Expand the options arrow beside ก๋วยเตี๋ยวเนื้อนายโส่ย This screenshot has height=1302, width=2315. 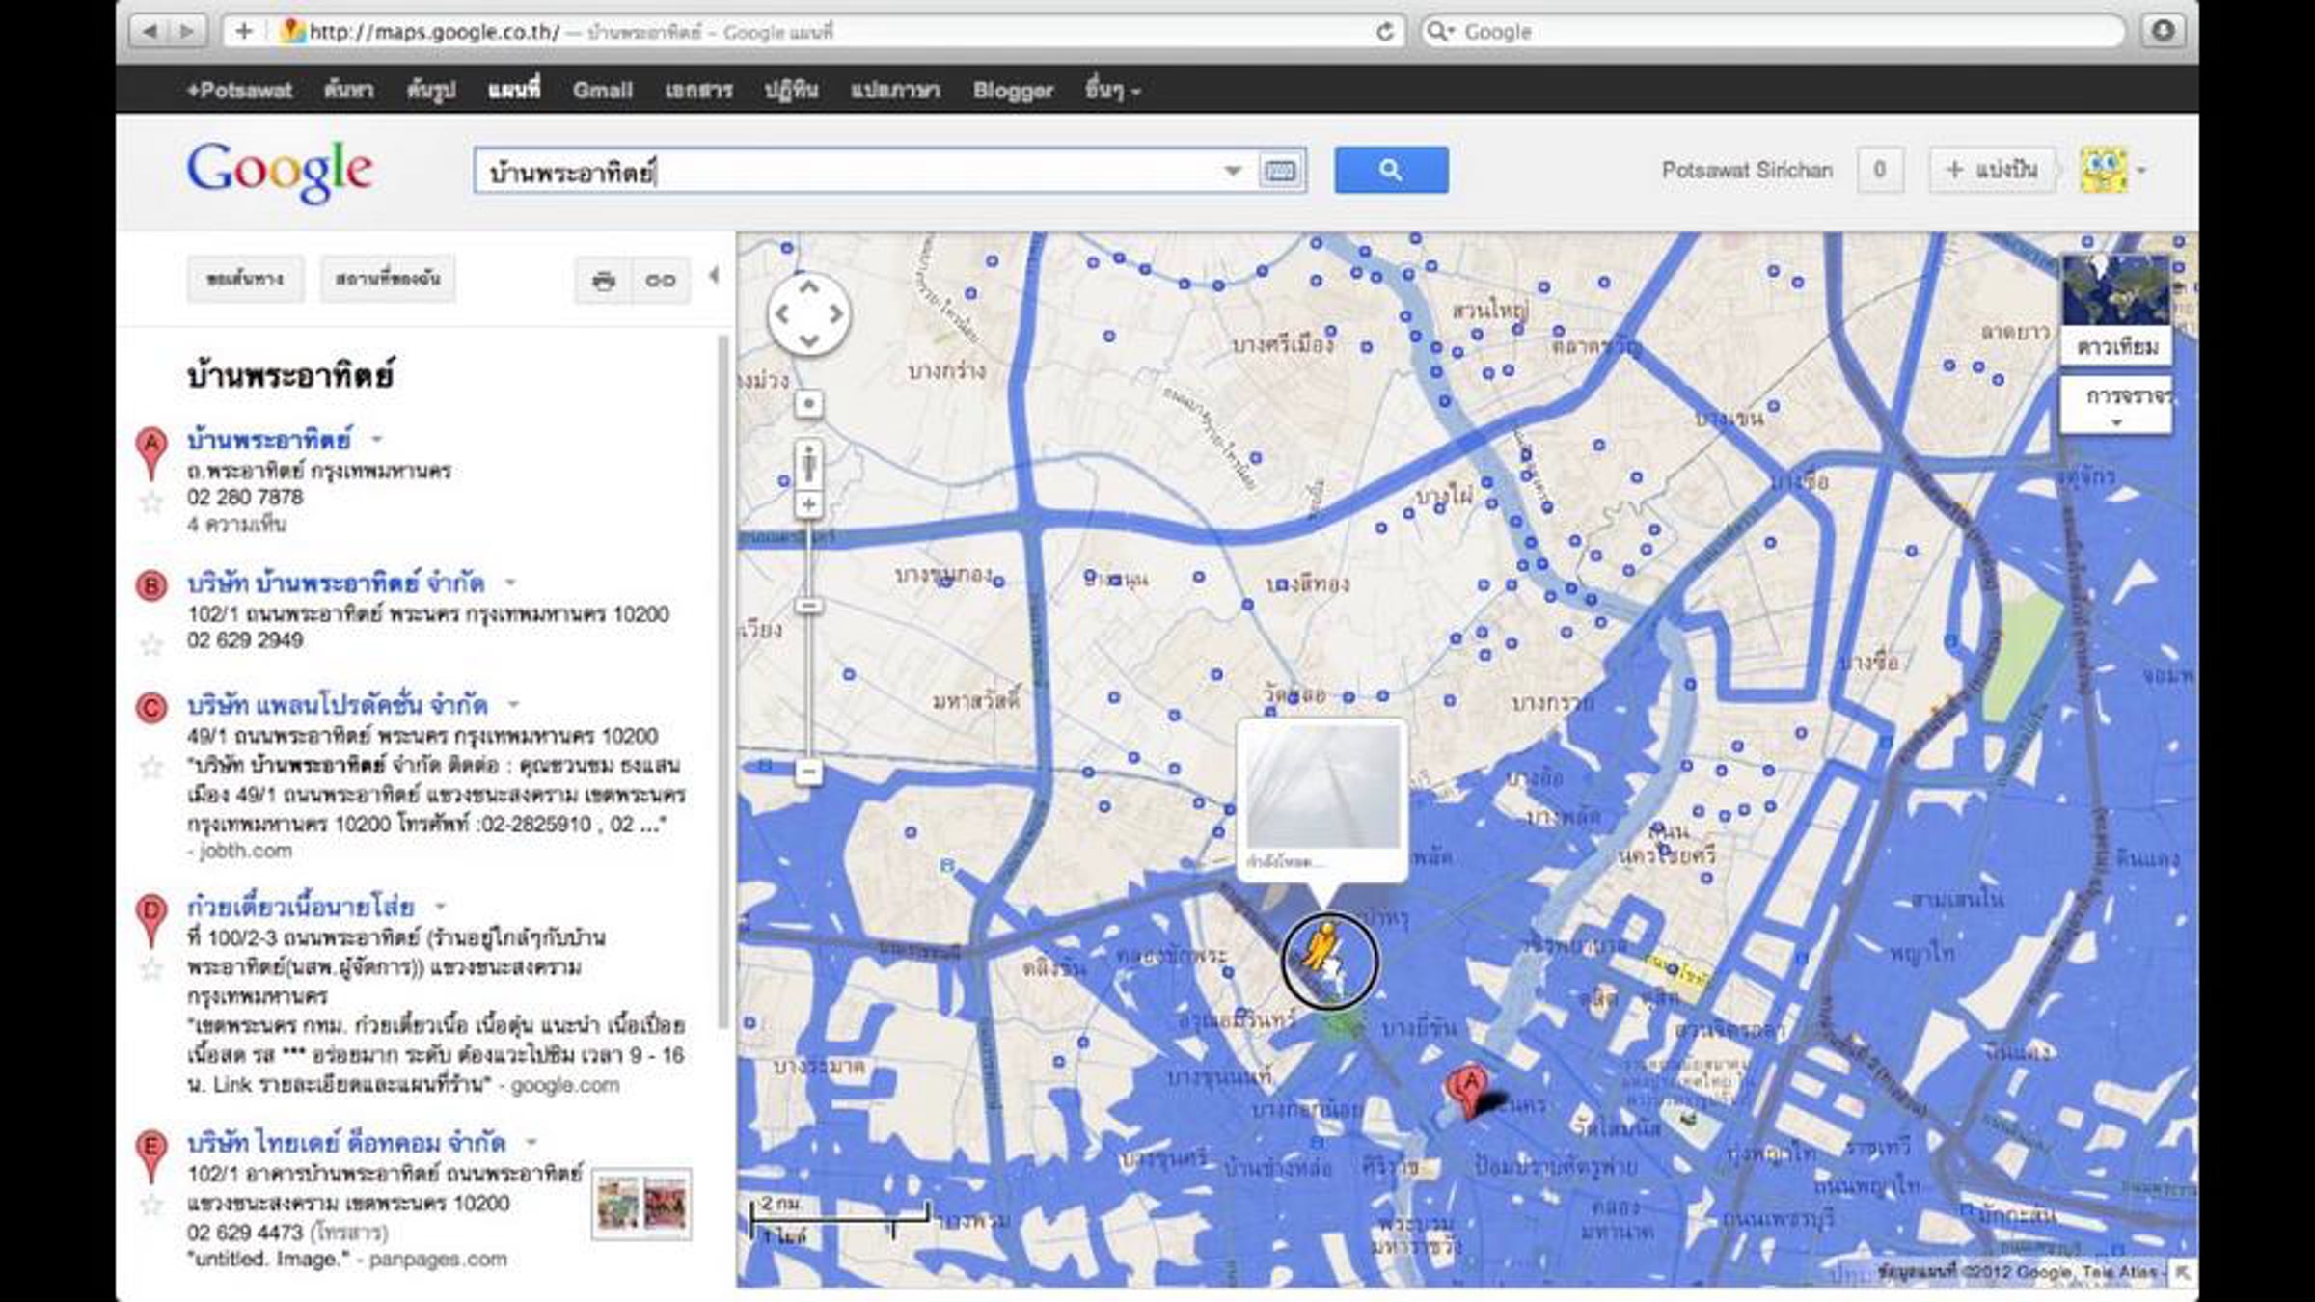click(x=441, y=907)
